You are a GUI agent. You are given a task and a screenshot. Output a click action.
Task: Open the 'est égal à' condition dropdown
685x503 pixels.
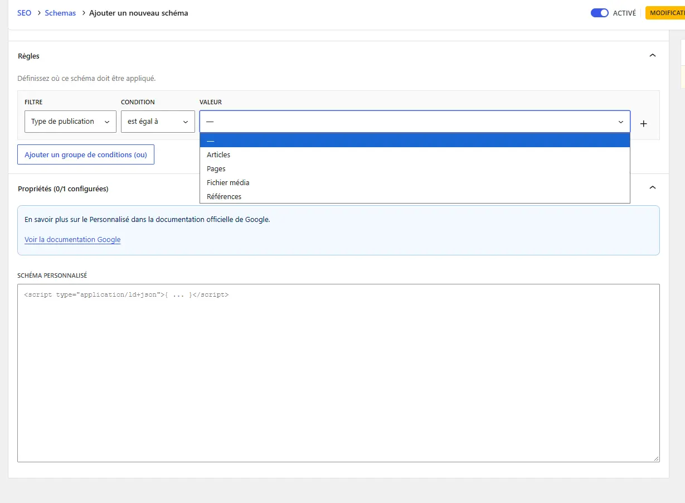(158, 122)
